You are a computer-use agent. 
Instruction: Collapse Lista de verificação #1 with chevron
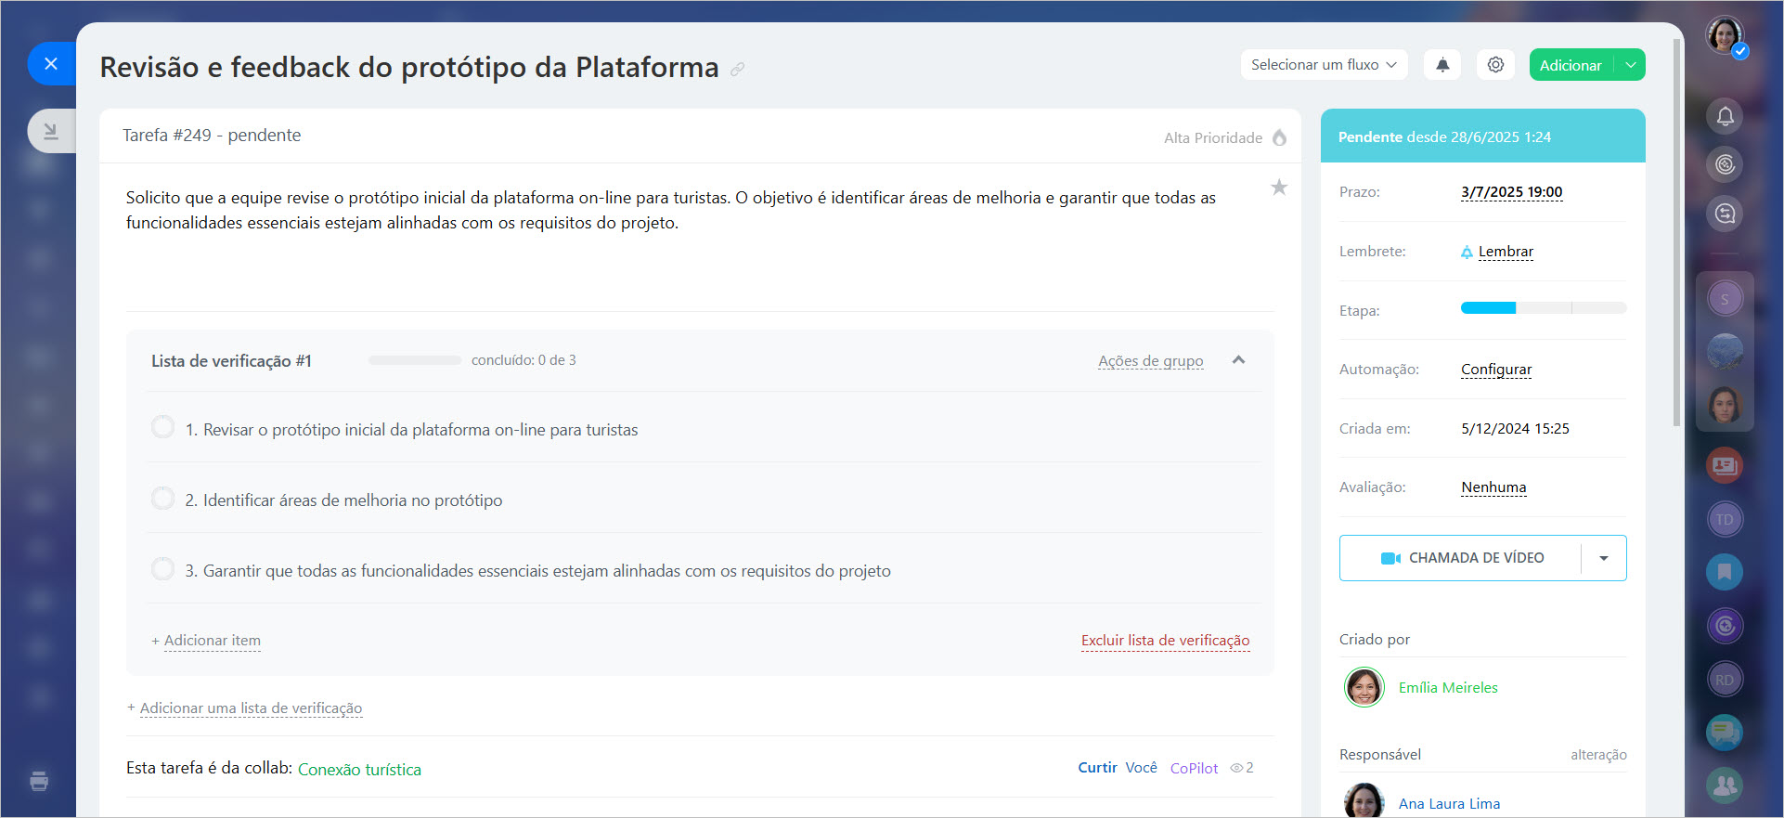point(1238,360)
